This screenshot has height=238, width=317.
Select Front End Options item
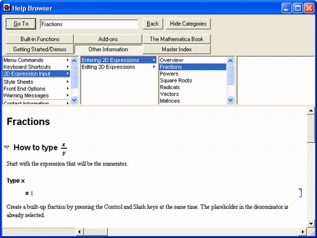[36, 89]
